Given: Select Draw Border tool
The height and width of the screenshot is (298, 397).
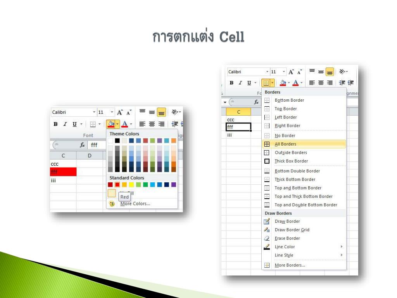Looking at the screenshot, I should pos(304,221).
